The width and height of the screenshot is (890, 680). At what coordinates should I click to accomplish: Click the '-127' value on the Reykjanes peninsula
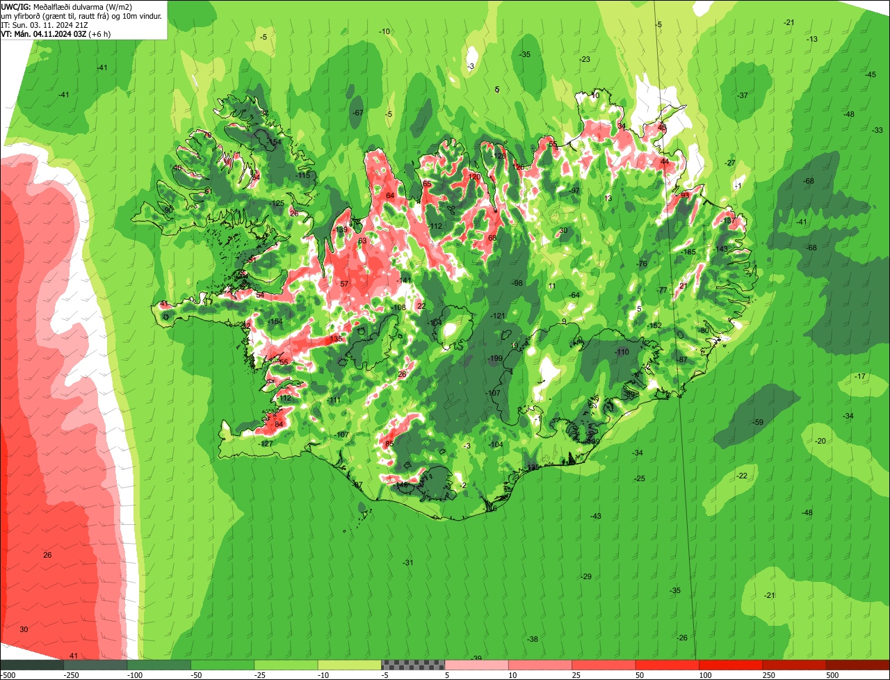[265, 444]
